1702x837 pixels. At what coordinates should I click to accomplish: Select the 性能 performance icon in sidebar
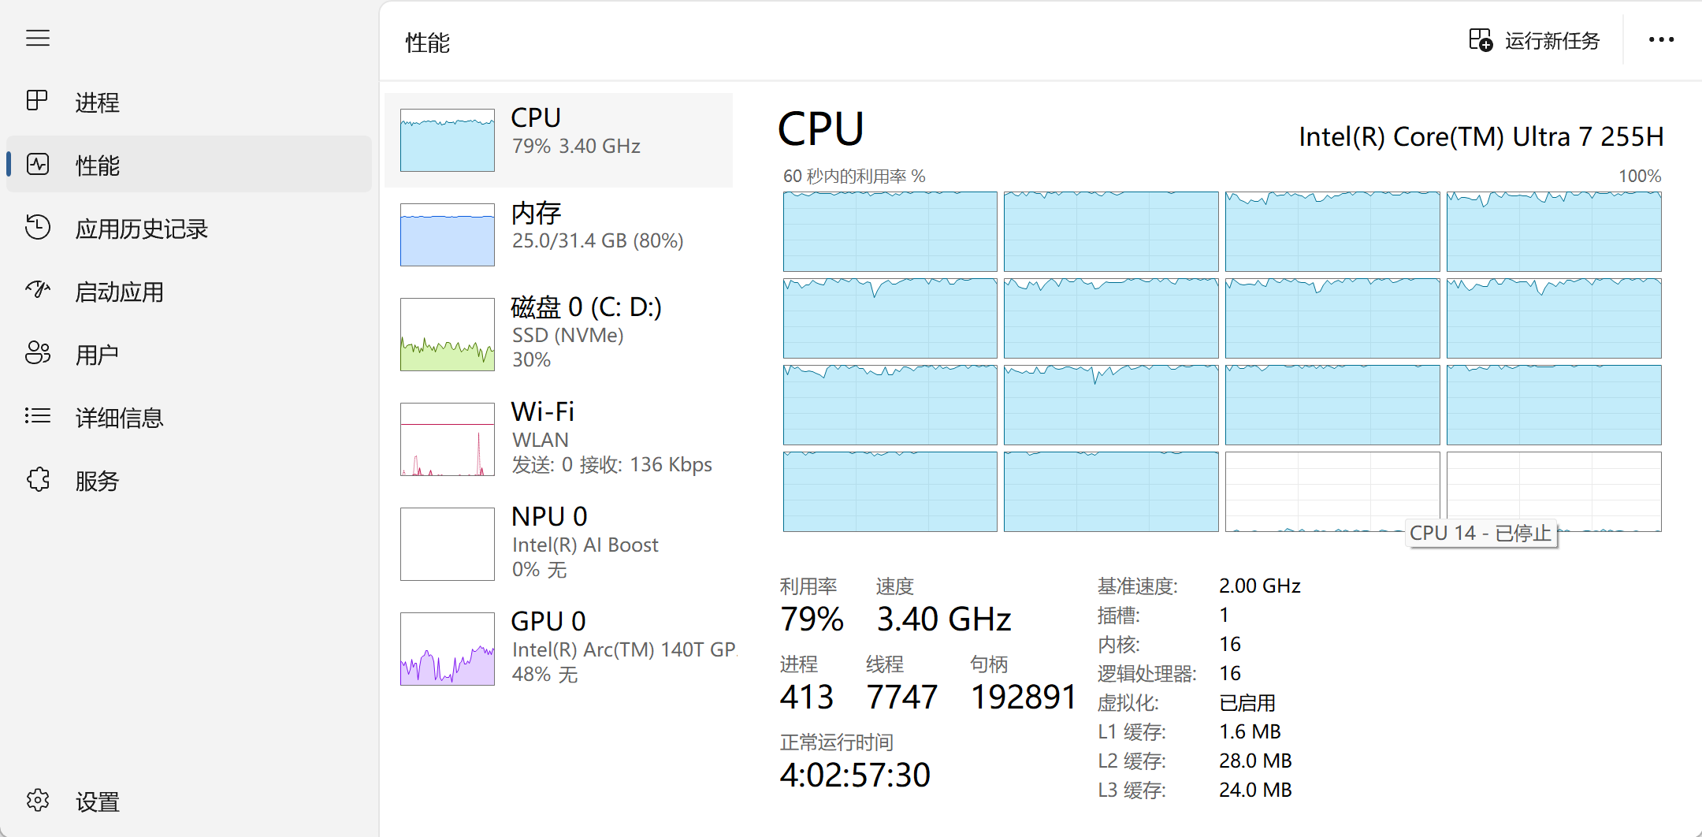pyautogui.click(x=38, y=164)
